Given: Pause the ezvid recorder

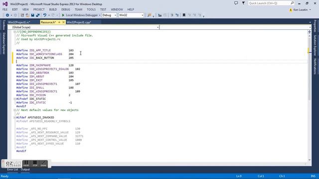Looking at the screenshot, I should [x=26, y=164].
